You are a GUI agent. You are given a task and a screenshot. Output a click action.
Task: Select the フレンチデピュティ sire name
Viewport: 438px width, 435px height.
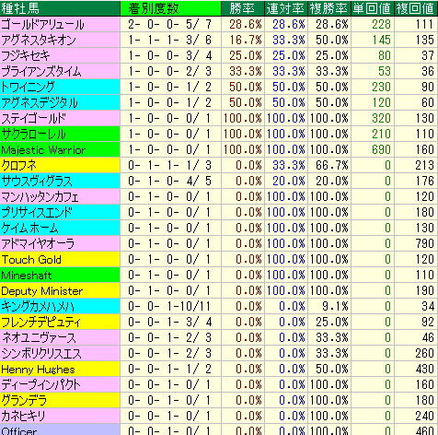tap(41, 322)
